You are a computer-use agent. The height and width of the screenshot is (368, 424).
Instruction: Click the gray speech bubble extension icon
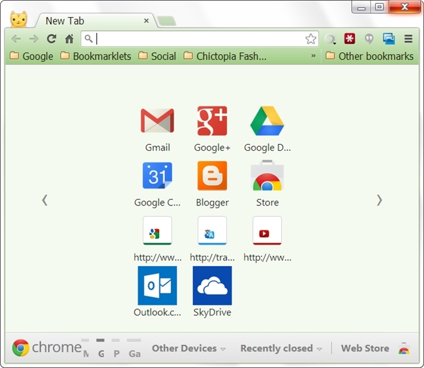369,39
